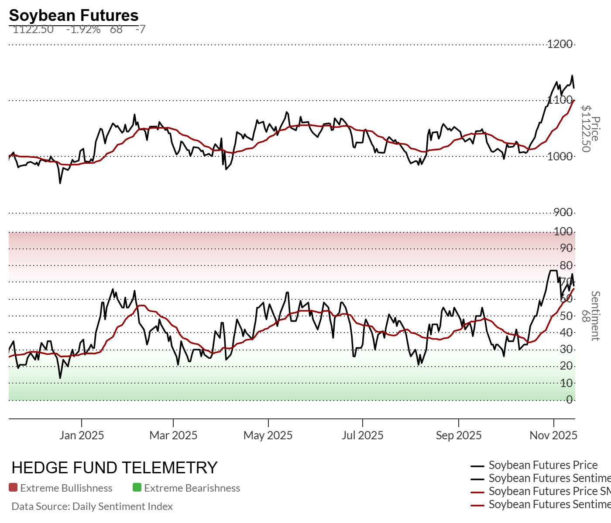
Task: Click the bottom red Sentiment legend line icon
Action: coord(478,505)
